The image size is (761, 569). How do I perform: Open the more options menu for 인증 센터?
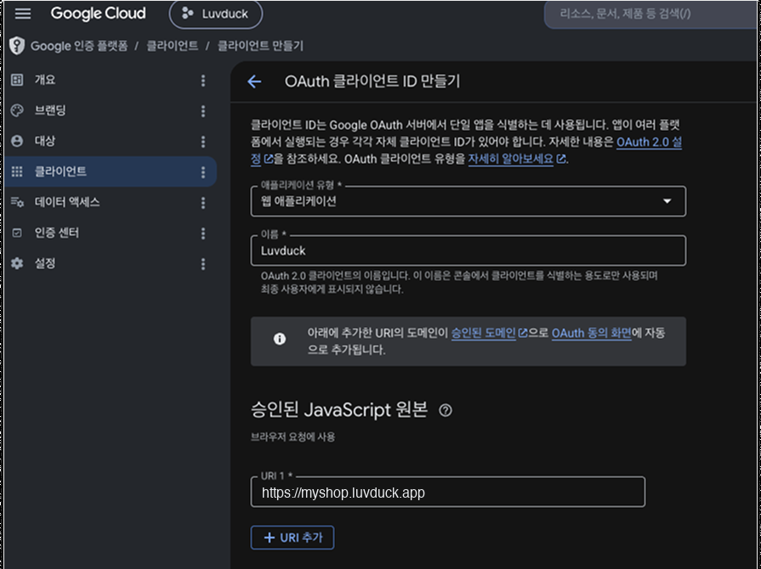(x=203, y=234)
